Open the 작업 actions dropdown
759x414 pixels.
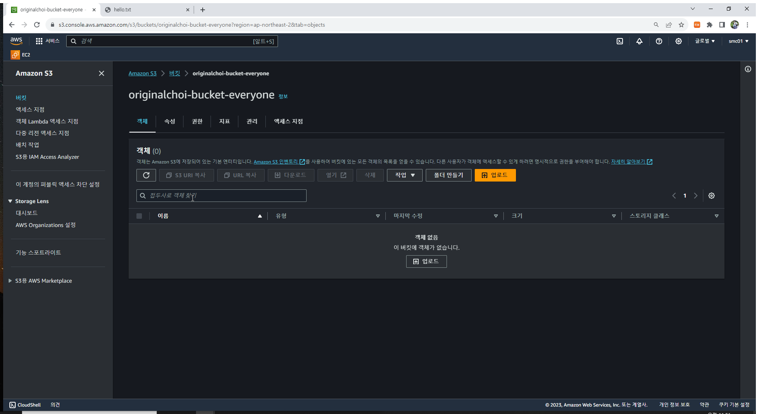click(405, 175)
